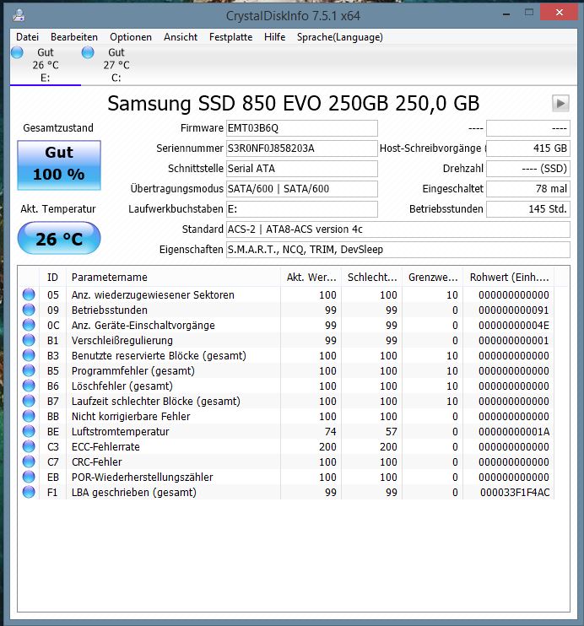Switch to next disk with arrow button
The image size is (584, 626).
tap(560, 104)
